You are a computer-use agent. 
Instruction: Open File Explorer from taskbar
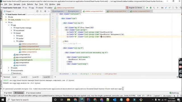pyautogui.click(x=69, y=100)
